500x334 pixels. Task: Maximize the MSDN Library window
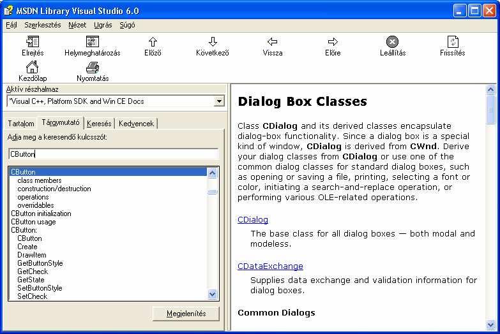pos(474,11)
